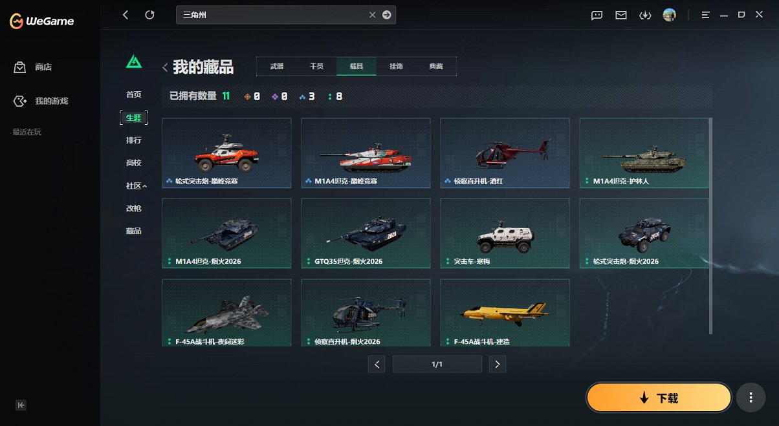779x426 pixels.
Task: Open the hamburger menu icon
Action: pos(705,14)
